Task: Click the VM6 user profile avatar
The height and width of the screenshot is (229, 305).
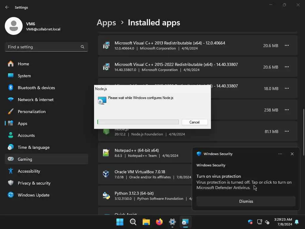Action: click(x=14, y=26)
